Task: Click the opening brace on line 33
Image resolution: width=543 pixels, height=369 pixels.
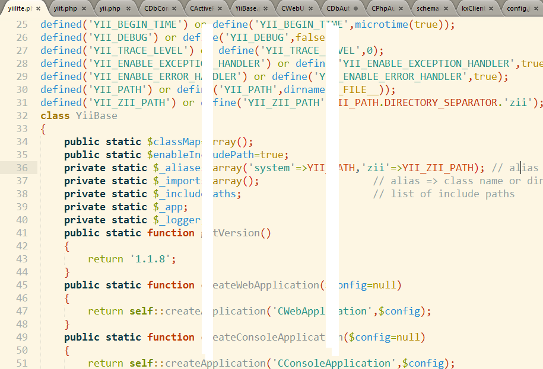Action: tap(43, 130)
